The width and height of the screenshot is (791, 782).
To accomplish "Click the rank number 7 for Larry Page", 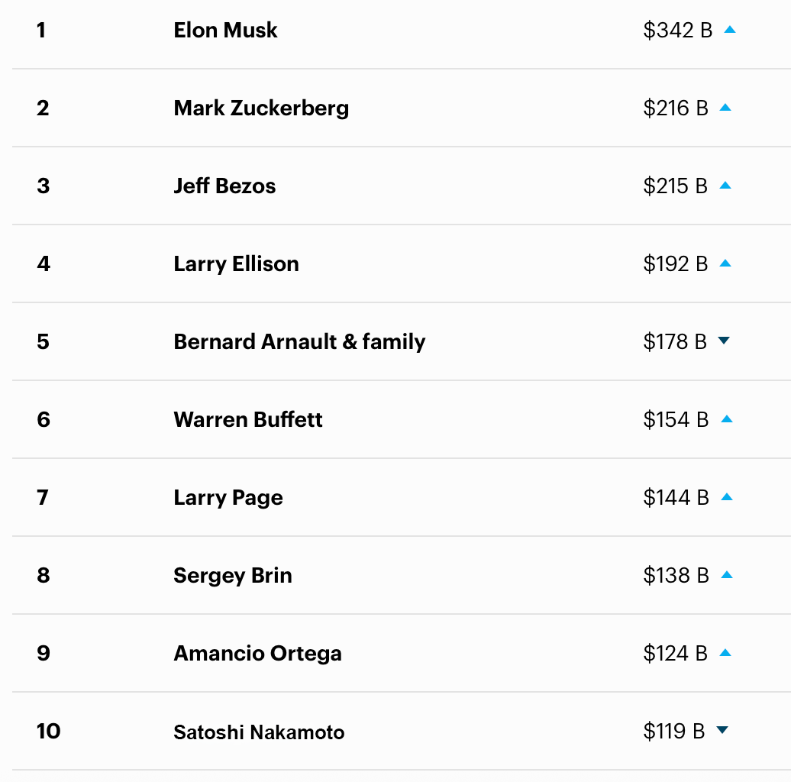I will 43,498.
